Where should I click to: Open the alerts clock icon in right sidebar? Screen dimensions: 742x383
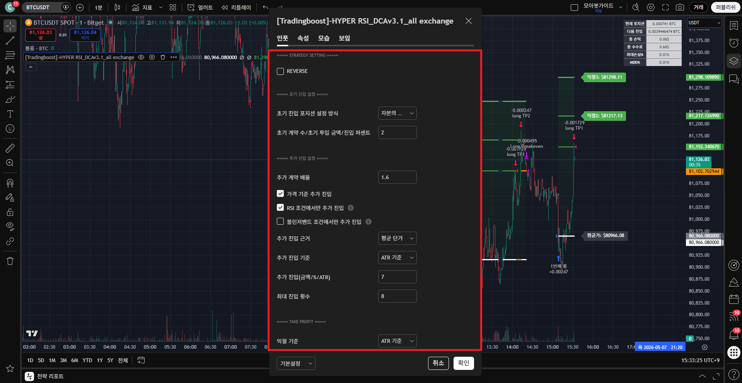pos(733,42)
